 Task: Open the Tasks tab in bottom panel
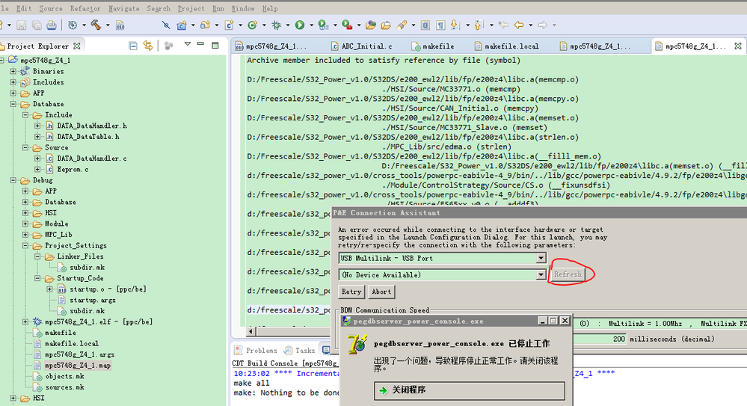pyautogui.click(x=300, y=350)
